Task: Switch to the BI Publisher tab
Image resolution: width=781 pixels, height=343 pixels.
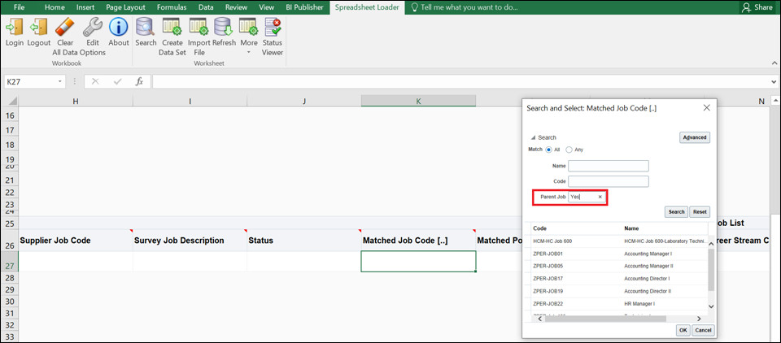Action: pyautogui.click(x=304, y=7)
